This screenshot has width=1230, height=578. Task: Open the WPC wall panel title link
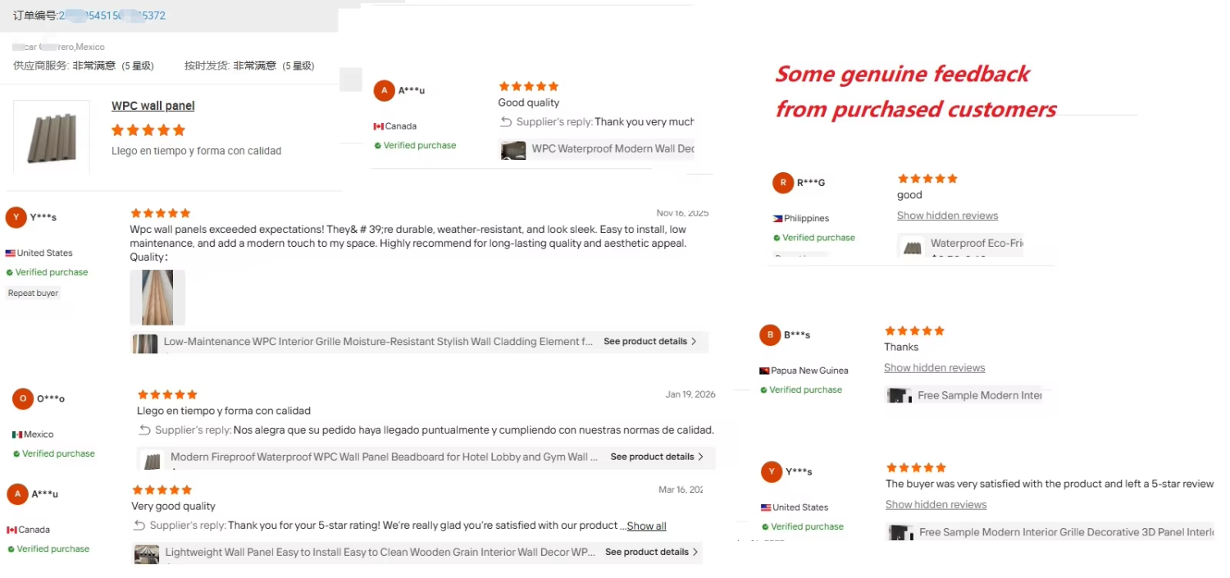pyautogui.click(x=153, y=106)
